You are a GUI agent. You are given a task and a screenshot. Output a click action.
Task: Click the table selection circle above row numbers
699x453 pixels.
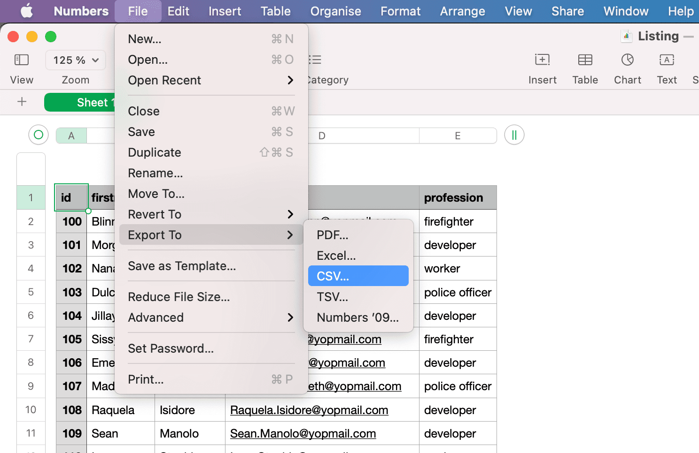38,135
